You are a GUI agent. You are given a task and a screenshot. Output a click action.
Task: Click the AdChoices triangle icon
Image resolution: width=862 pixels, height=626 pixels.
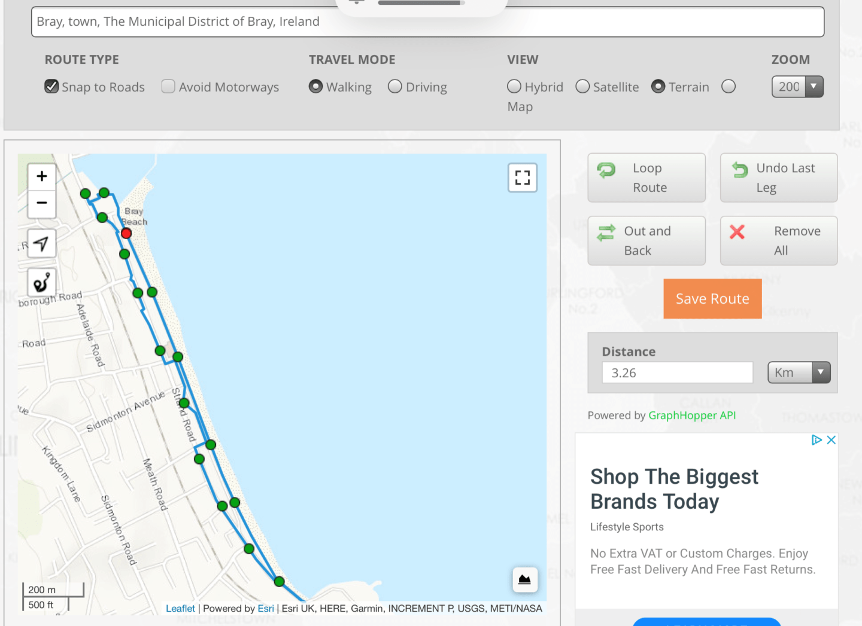click(x=816, y=440)
